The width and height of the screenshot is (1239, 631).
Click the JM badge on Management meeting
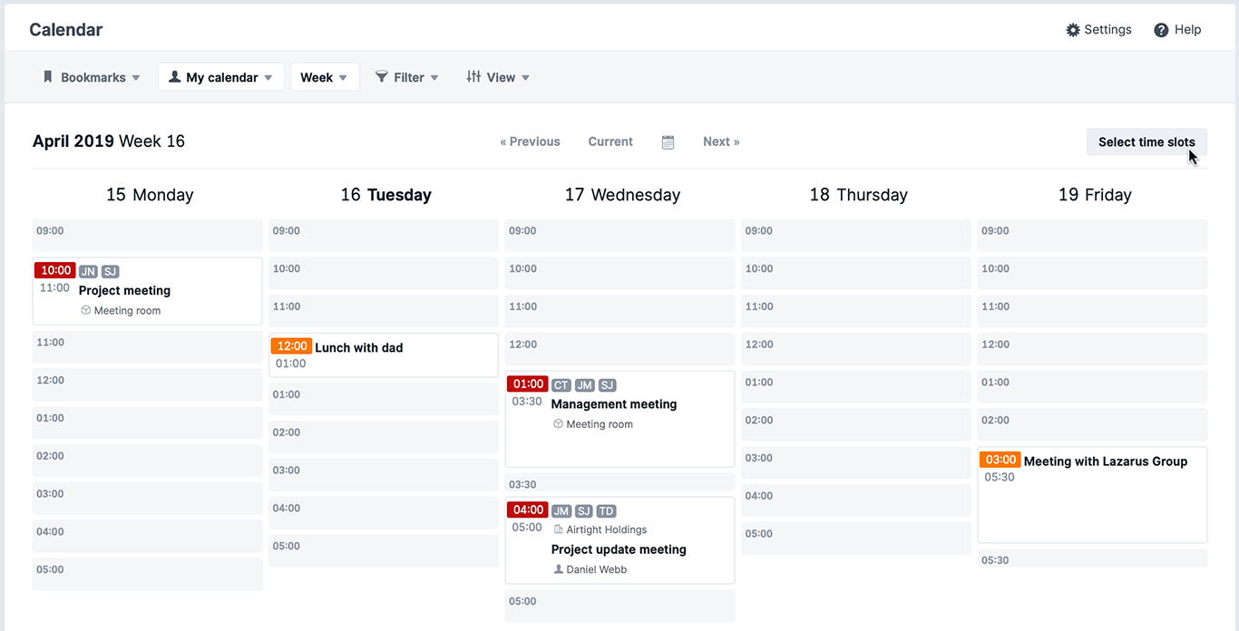(585, 385)
